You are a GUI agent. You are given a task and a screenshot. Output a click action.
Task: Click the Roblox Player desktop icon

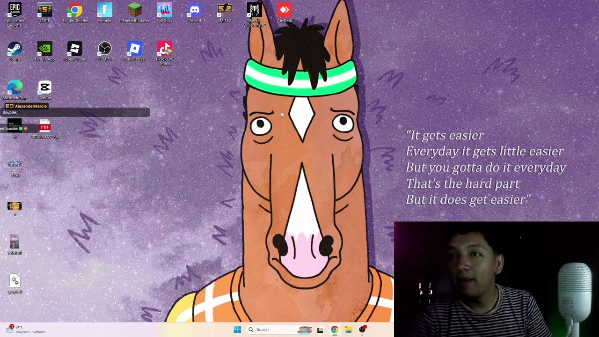pyautogui.click(x=135, y=51)
